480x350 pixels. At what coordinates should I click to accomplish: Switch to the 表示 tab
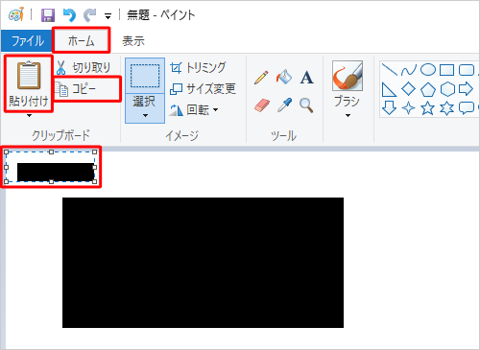[x=133, y=41]
